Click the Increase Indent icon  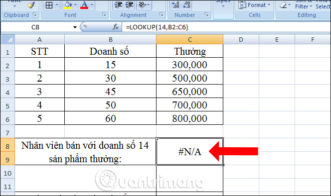pos(130,5)
